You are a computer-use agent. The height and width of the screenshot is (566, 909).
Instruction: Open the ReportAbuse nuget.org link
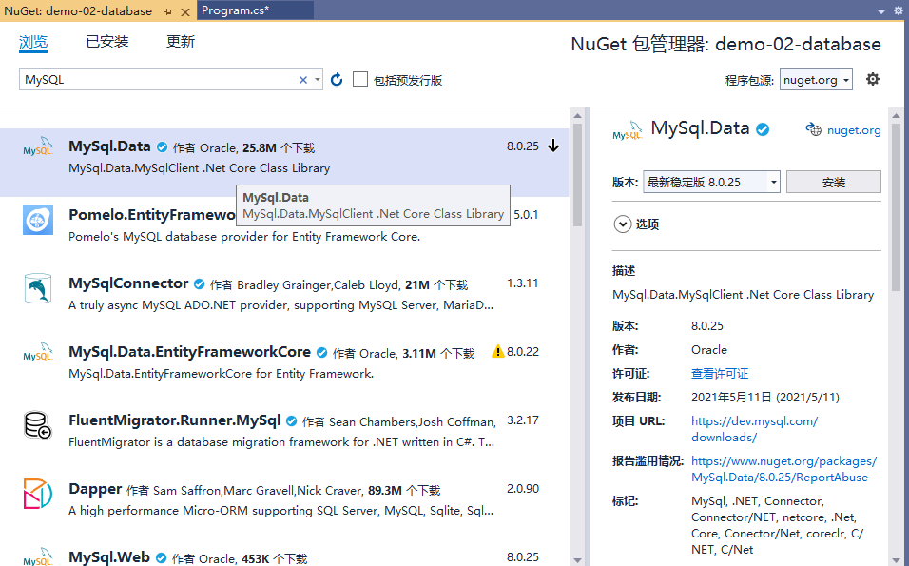pyautogui.click(x=783, y=469)
